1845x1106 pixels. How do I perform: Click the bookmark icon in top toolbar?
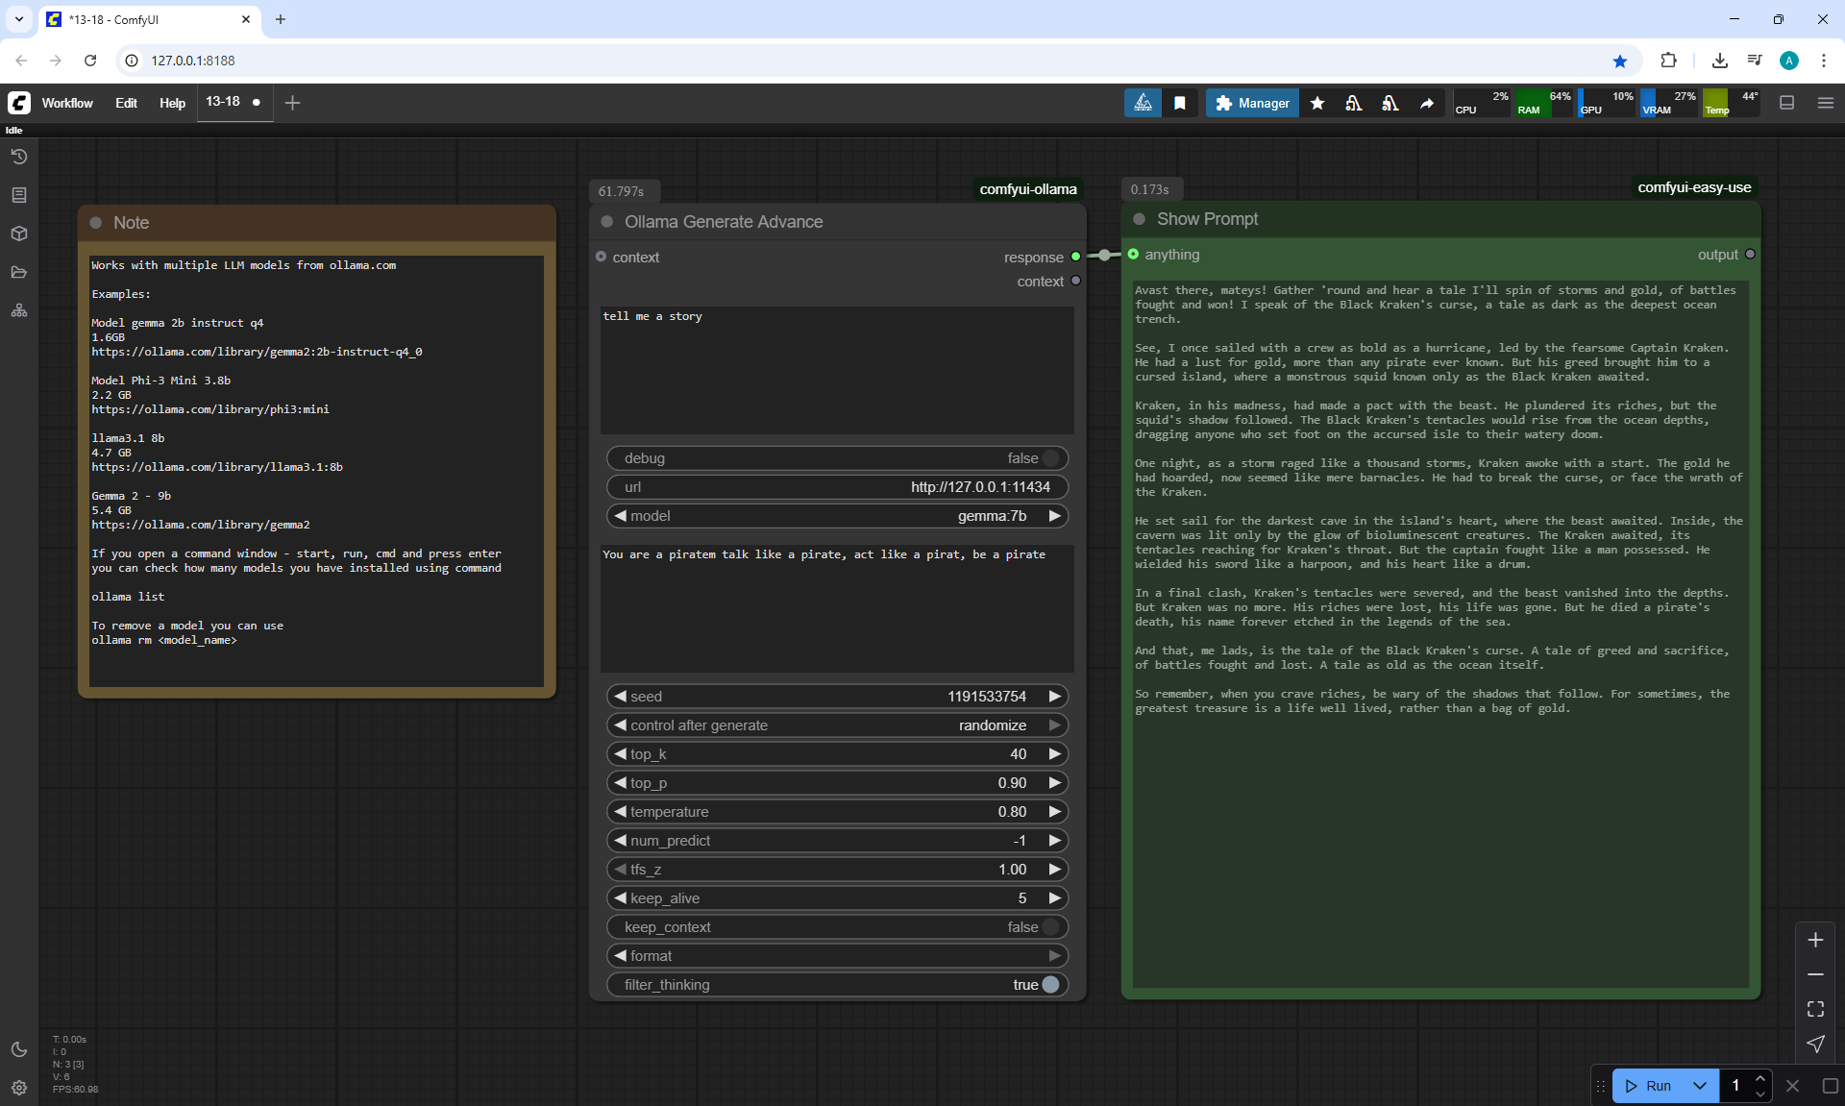[1180, 103]
